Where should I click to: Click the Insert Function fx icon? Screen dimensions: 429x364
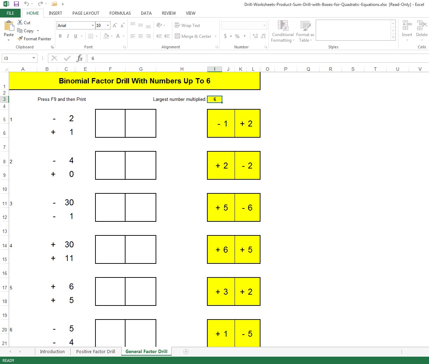pos(80,58)
